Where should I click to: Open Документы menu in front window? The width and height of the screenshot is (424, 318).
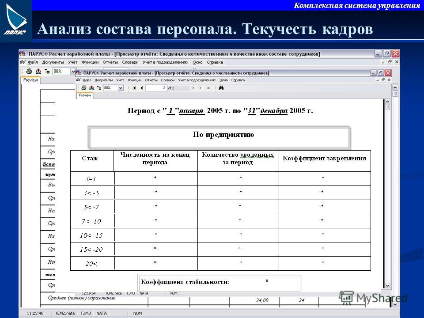click(103, 80)
